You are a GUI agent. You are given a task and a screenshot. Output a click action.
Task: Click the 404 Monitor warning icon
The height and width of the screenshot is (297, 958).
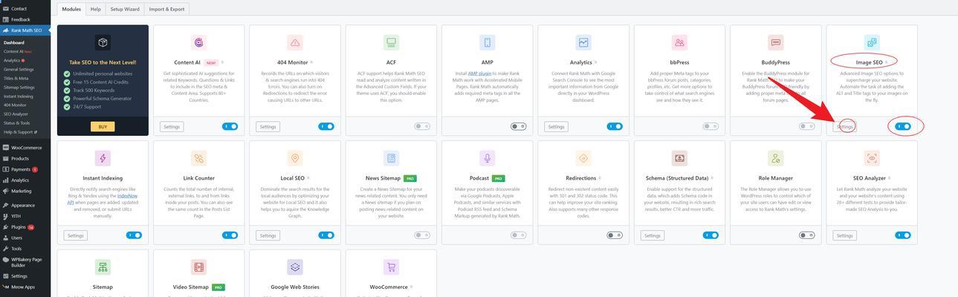[295, 42]
